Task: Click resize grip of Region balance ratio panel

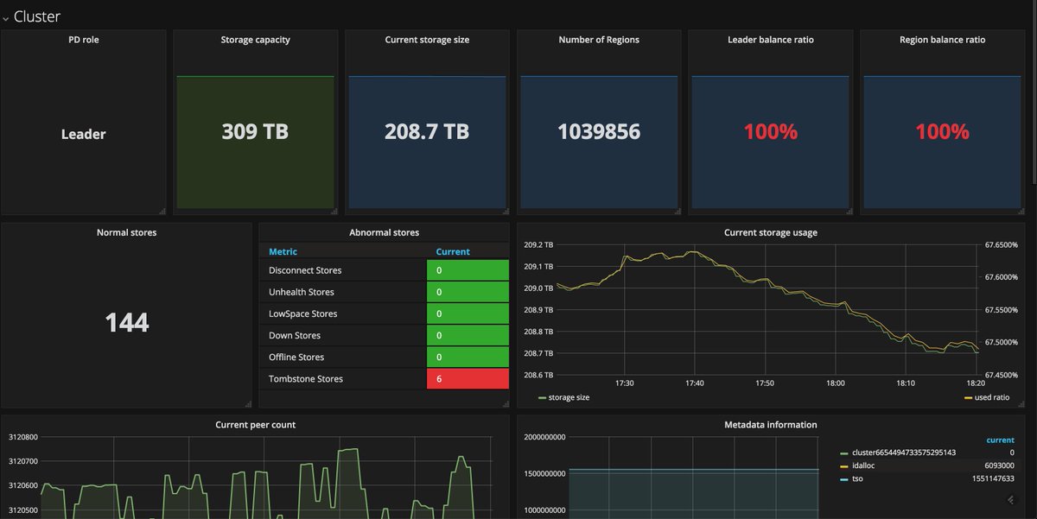Action: click(x=1021, y=211)
